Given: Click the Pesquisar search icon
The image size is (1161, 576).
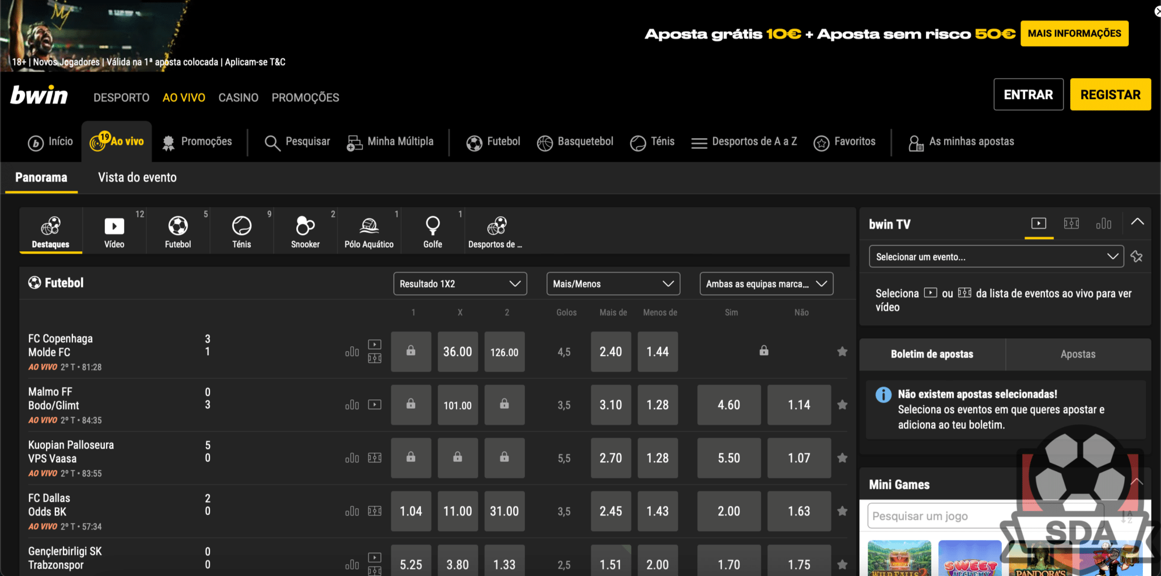Looking at the screenshot, I should 272,143.
